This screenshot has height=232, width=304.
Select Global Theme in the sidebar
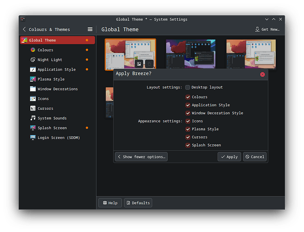pyautogui.click(x=57, y=40)
